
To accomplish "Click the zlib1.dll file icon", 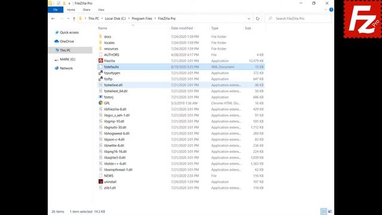I will click(101, 188).
